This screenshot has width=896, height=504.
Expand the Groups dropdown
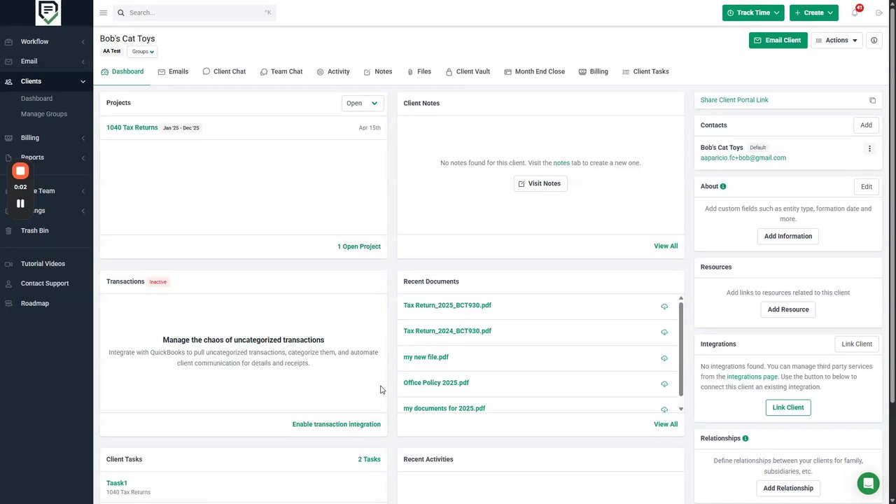[143, 52]
